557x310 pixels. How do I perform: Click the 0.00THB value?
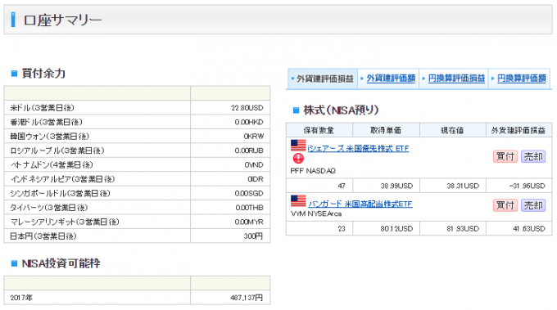click(249, 208)
